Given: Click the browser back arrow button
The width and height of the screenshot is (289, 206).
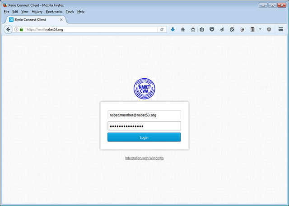Looking at the screenshot, I should point(8,29).
